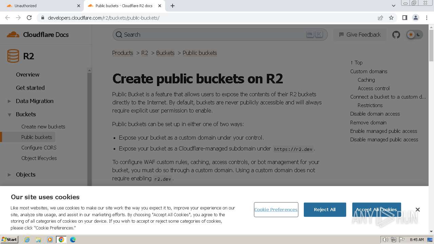The width and height of the screenshot is (434, 244).
Task: Click the R2 product database icon
Action: point(13,56)
